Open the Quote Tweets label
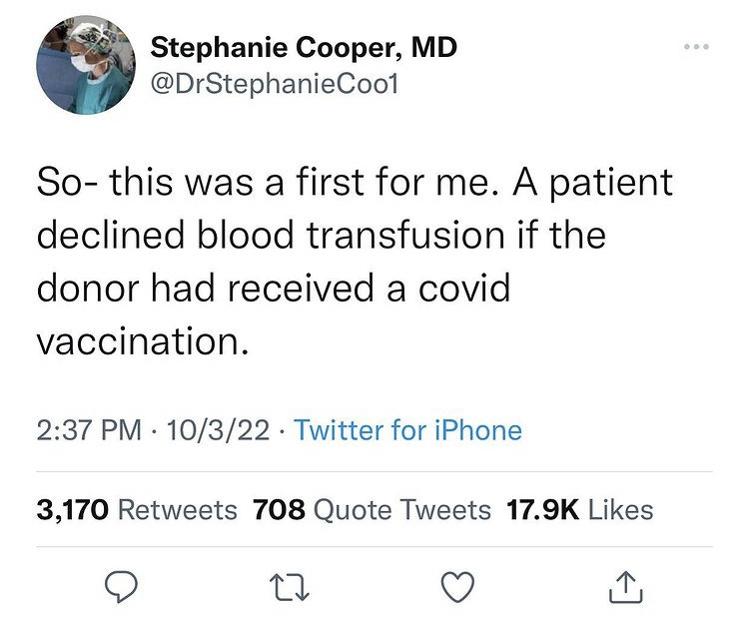The width and height of the screenshot is (749, 617). point(401,510)
